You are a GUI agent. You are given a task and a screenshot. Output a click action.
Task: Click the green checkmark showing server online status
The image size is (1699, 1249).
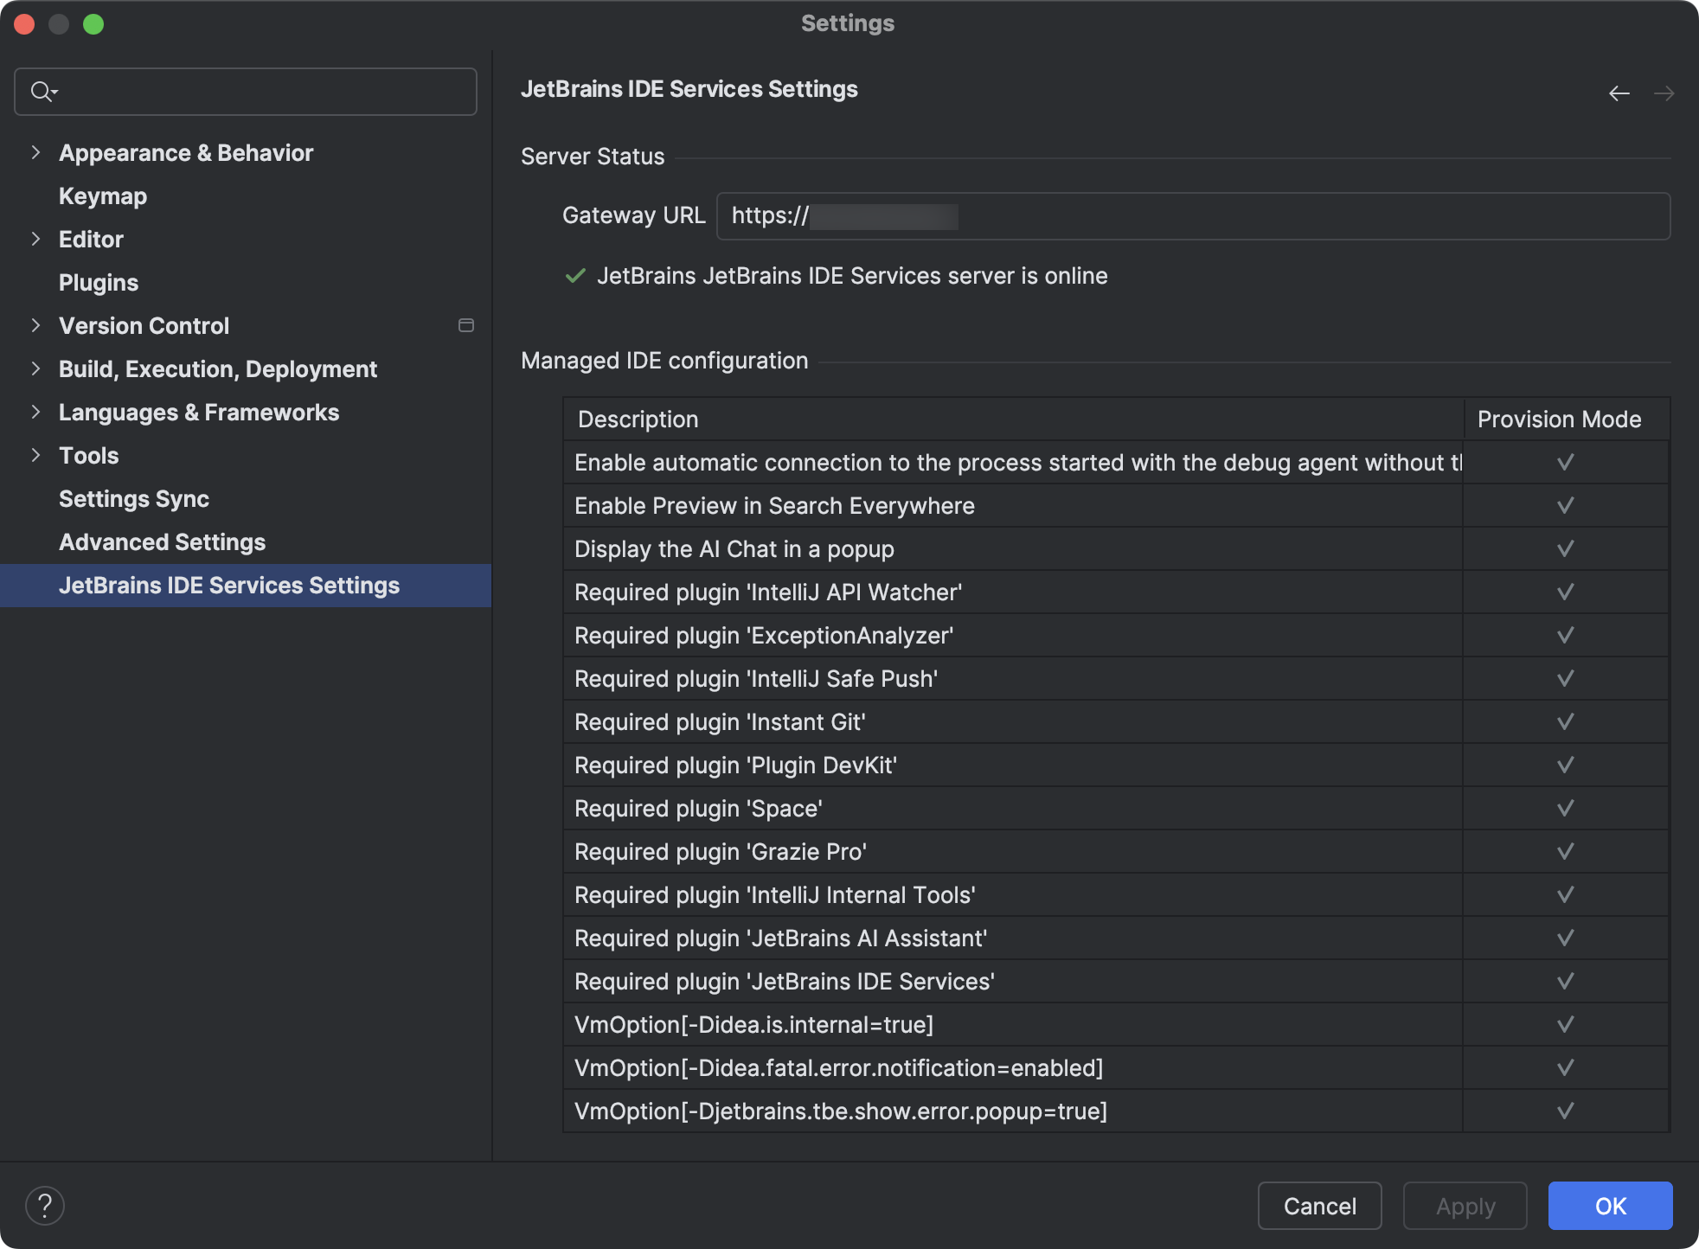tap(576, 276)
